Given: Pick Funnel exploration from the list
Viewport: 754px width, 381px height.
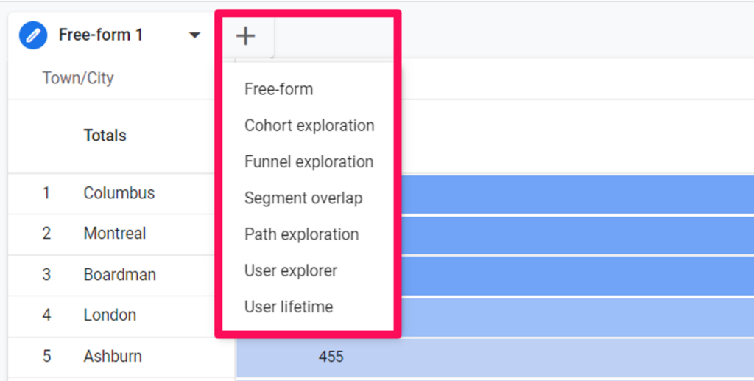Looking at the screenshot, I should [x=309, y=161].
